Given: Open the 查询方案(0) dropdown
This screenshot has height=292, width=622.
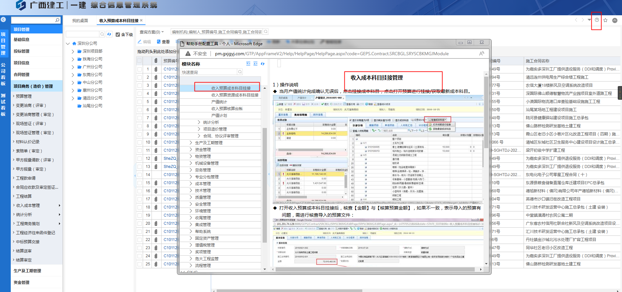Looking at the screenshot, I should coord(152,32).
